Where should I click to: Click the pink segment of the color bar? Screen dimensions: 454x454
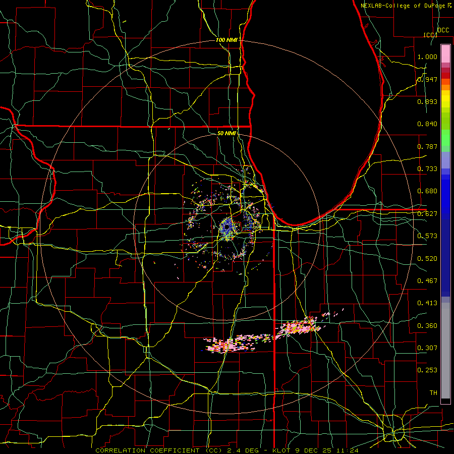pos(445,53)
